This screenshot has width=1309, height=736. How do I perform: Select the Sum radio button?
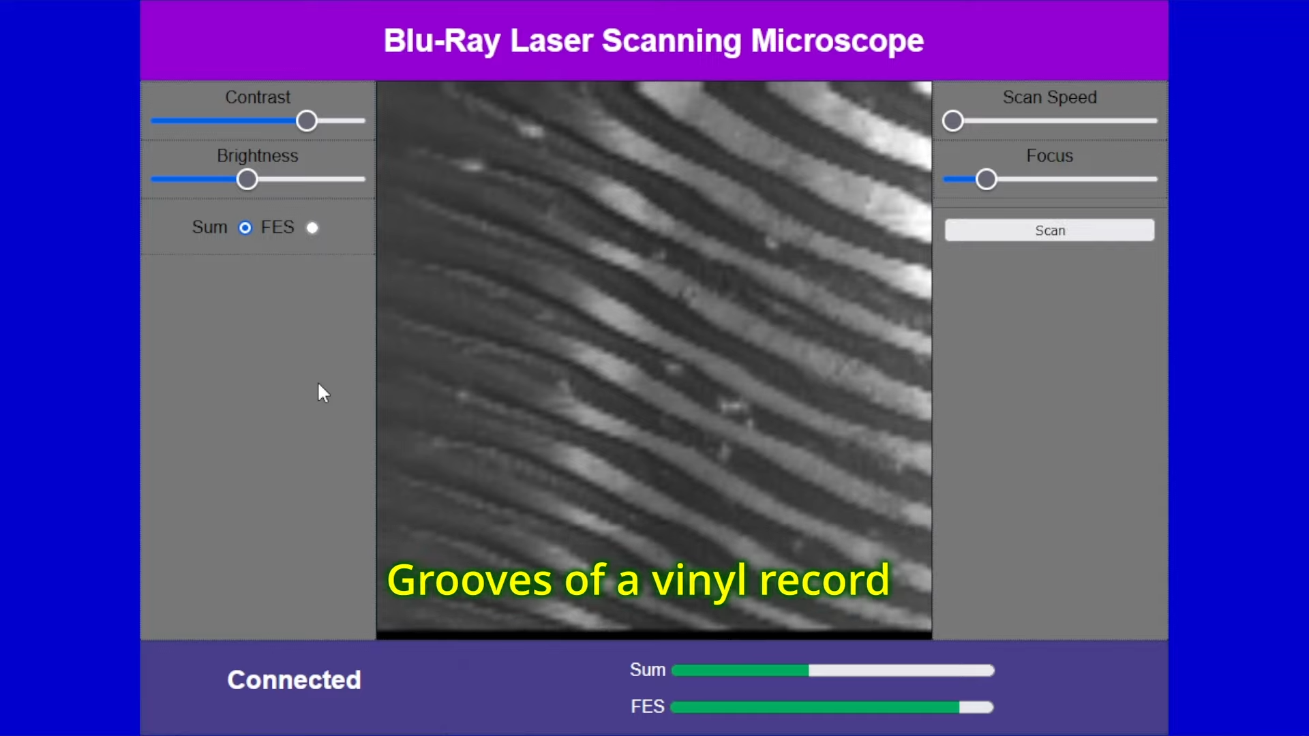pos(244,228)
